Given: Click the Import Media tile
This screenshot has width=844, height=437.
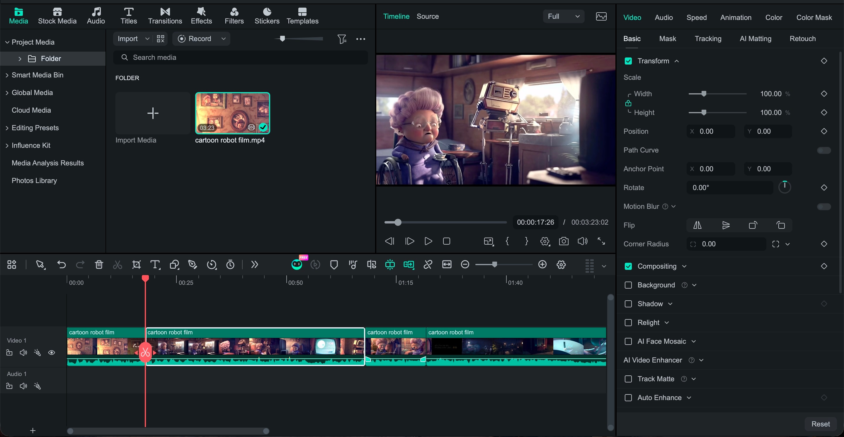Looking at the screenshot, I should pyautogui.click(x=153, y=114).
